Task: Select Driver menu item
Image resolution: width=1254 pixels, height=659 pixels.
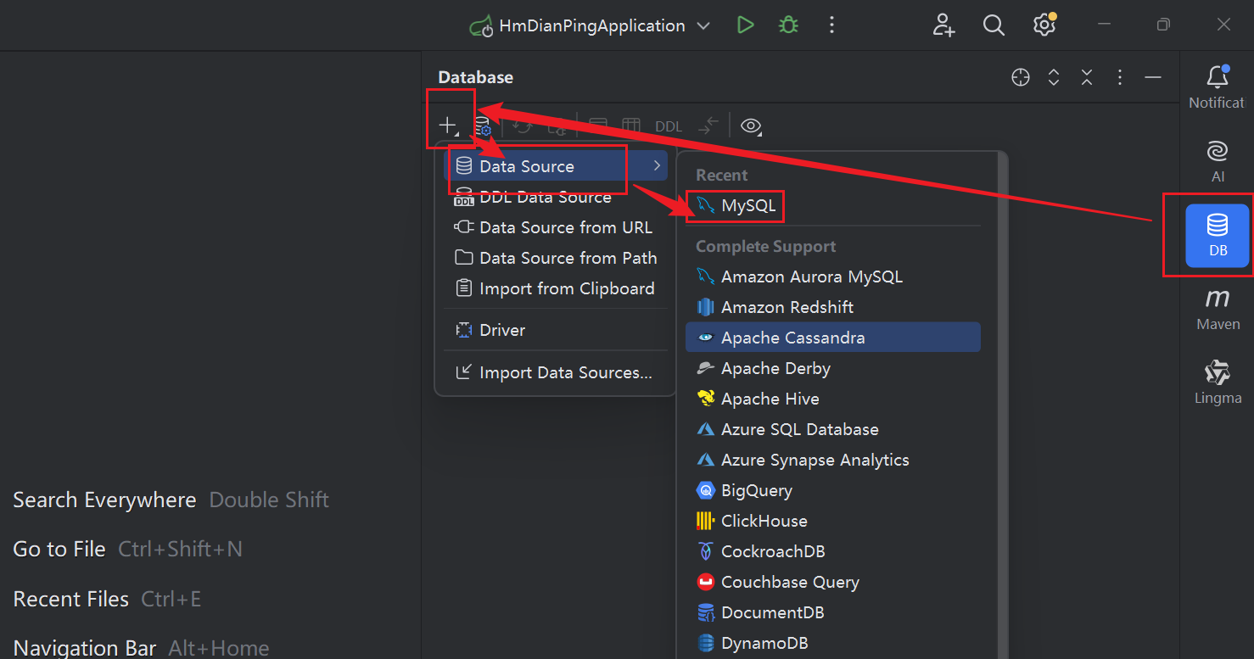Action: 556,330
